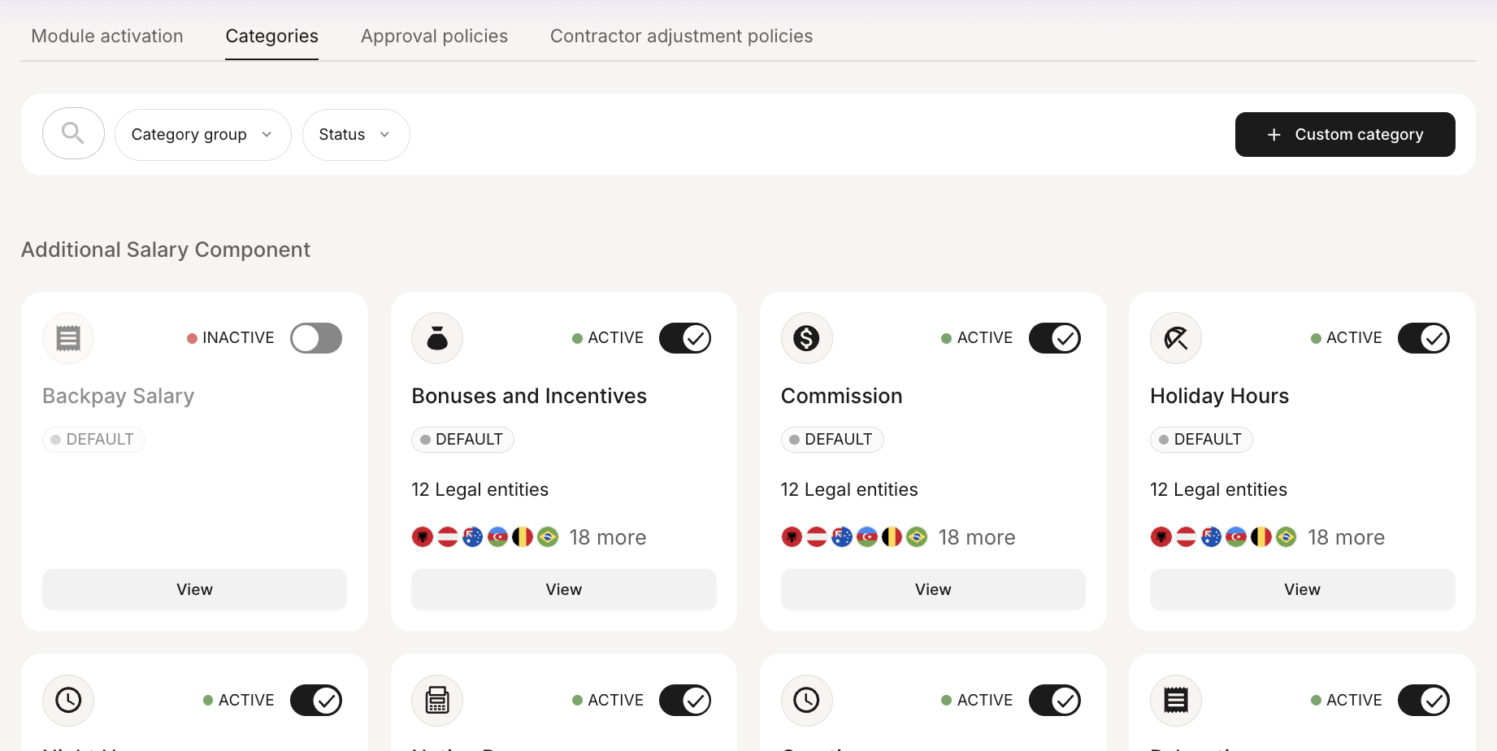Click the DEFAULT badge on Bonuses and Incentives
Image resolution: width=1497 pixels, height=751 pixels.
point(462,440)
